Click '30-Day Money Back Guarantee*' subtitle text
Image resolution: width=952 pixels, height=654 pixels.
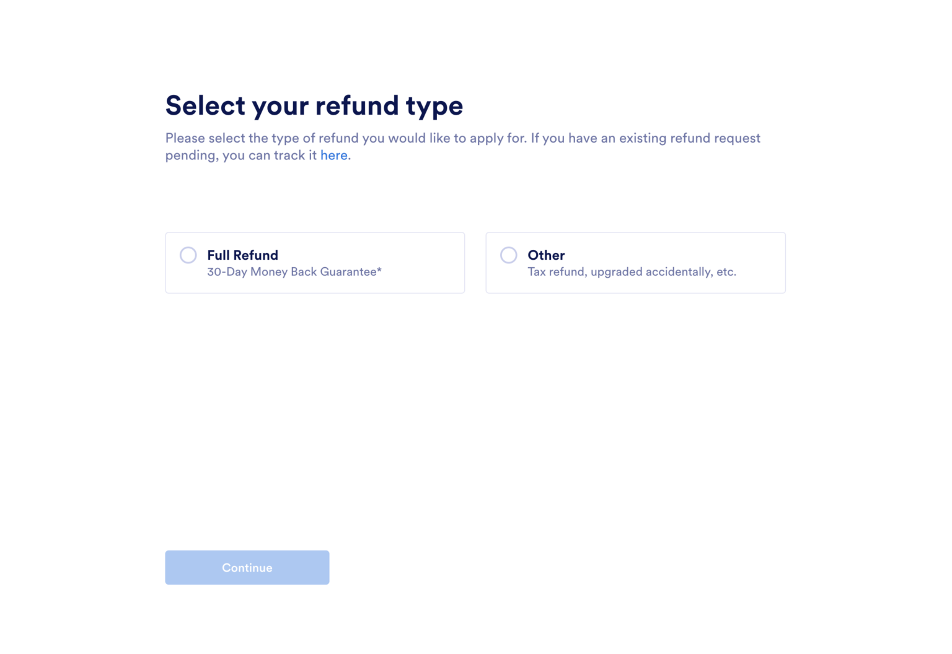tap(294, 272)
